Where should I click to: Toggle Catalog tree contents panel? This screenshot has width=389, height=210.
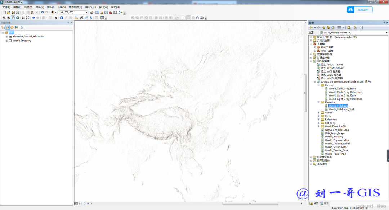coord(355,27)
